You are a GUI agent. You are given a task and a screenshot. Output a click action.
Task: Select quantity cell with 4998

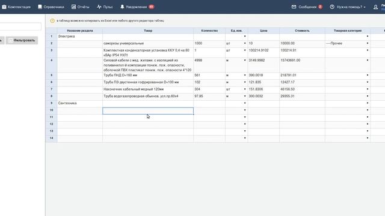coord(209,65)
